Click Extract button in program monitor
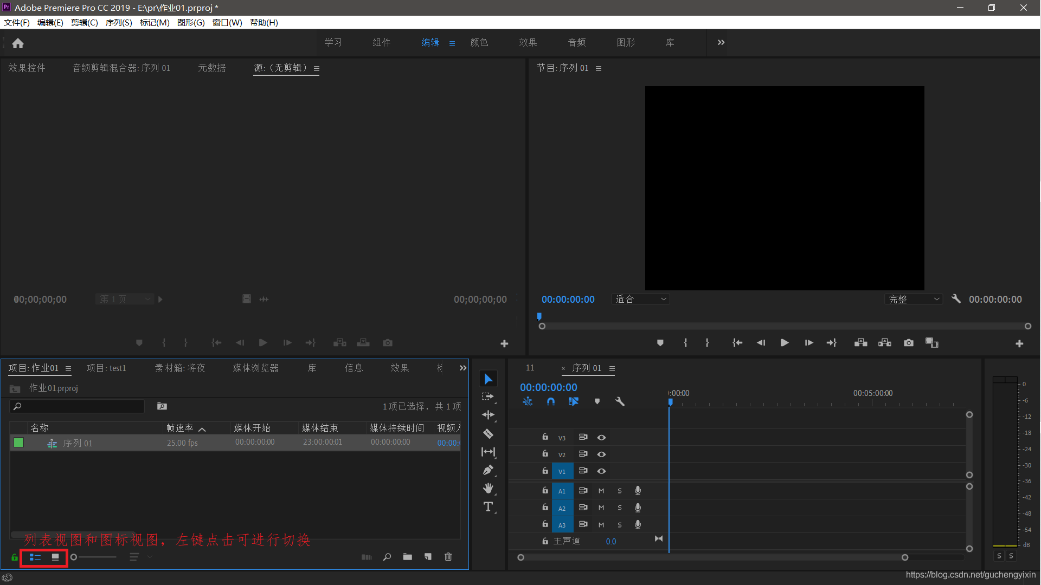Screen dimensions: 1041x585 884,343
